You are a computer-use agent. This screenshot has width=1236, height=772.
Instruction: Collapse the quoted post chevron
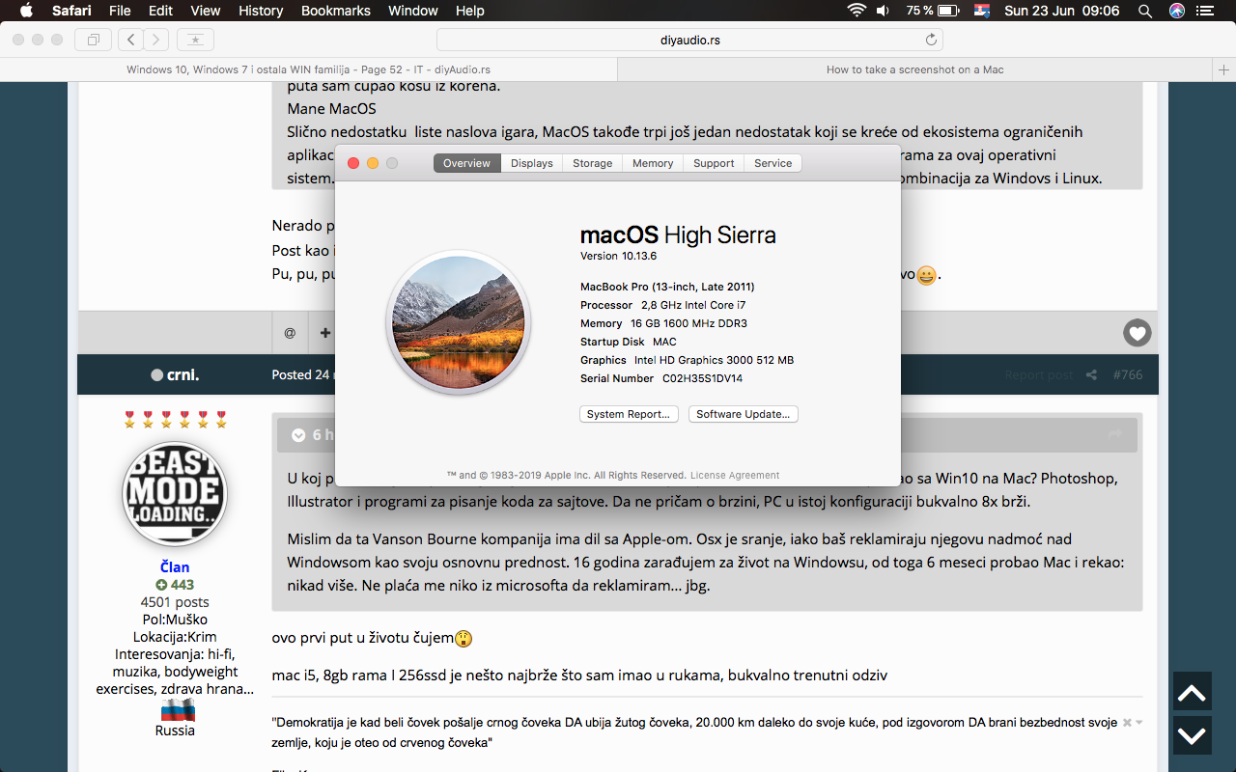(x=298, y=435)
